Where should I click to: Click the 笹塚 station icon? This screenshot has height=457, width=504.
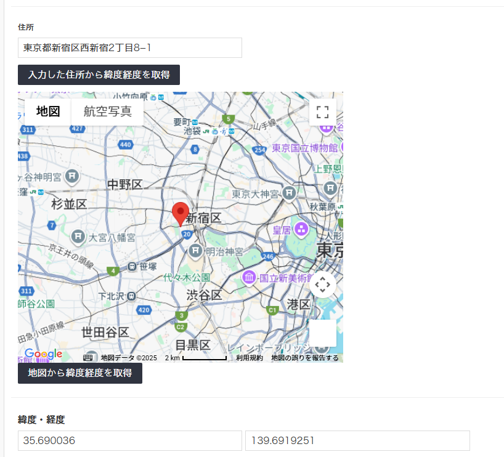(131, 268)
